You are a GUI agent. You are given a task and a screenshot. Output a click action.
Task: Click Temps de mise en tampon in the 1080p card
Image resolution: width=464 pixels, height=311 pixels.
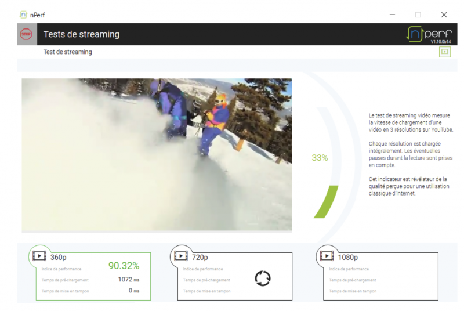click(353, 291)
